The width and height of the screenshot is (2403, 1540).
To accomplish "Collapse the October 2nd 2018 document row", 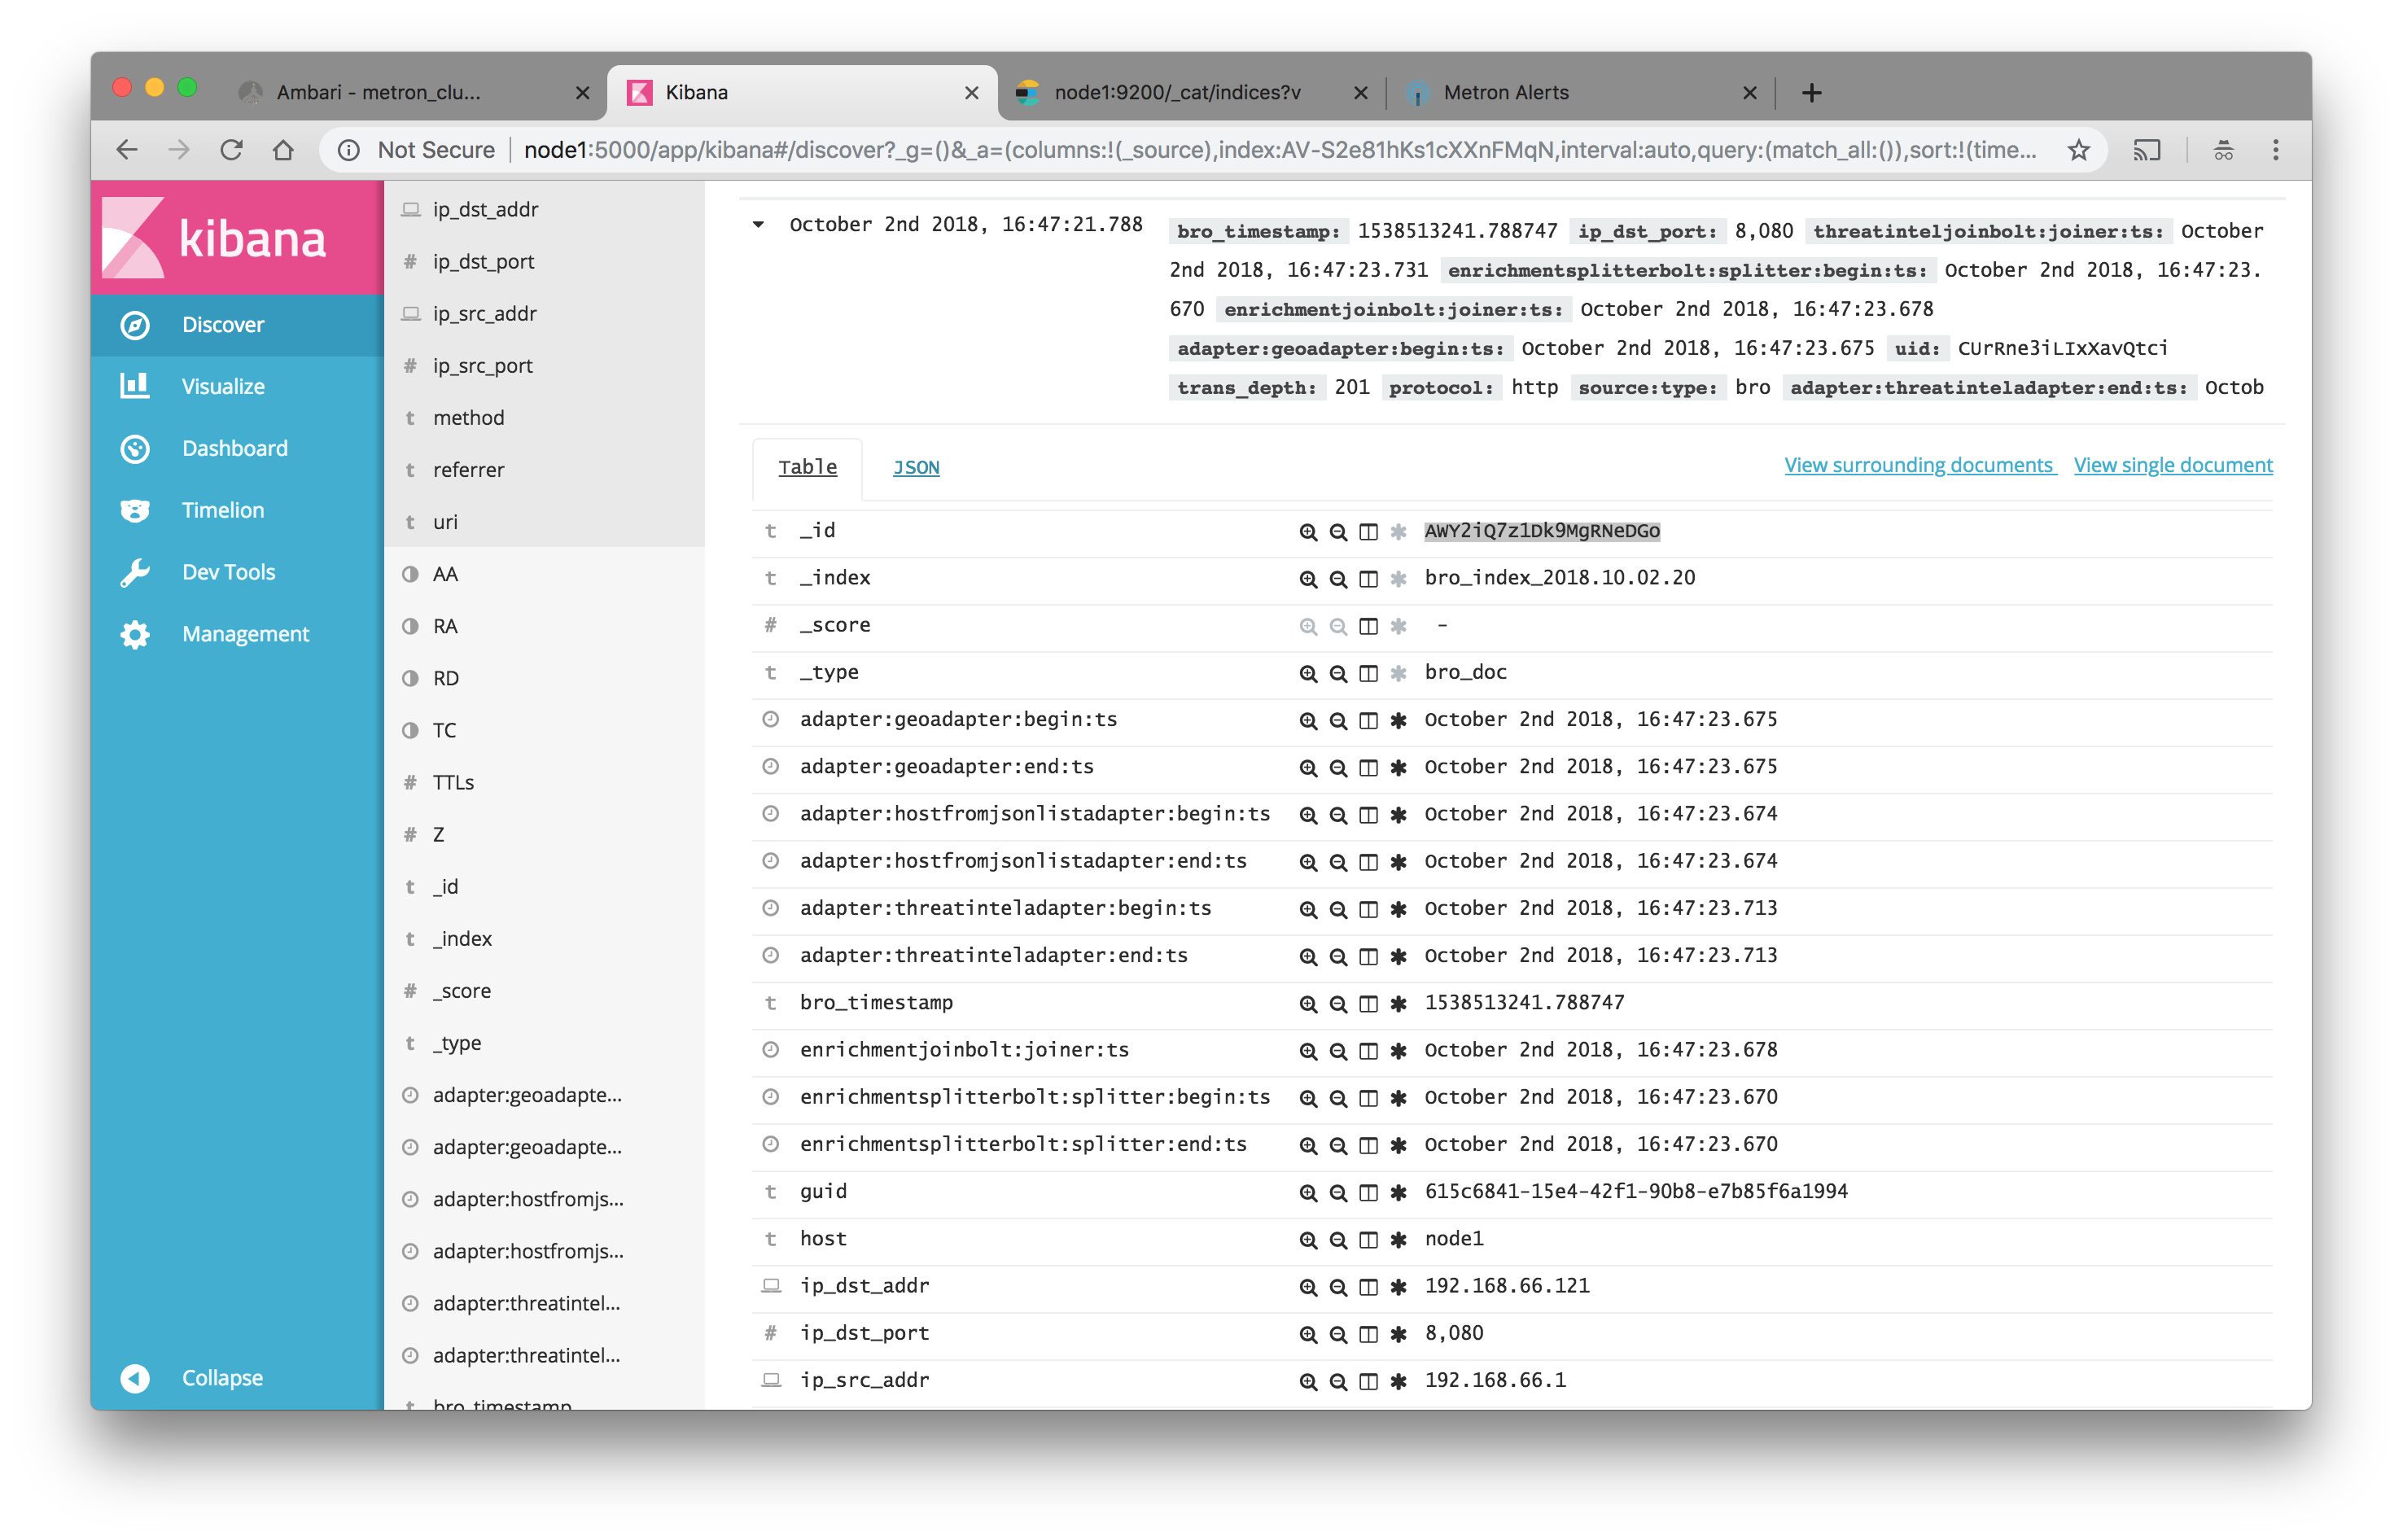I will (759, 225).
